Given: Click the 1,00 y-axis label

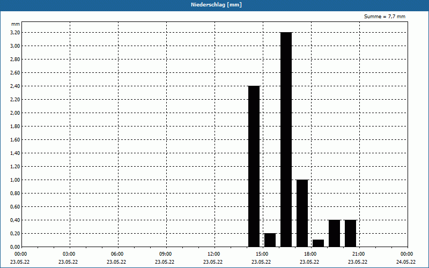Looking at the screenshot, I should [x=15, y=180].
